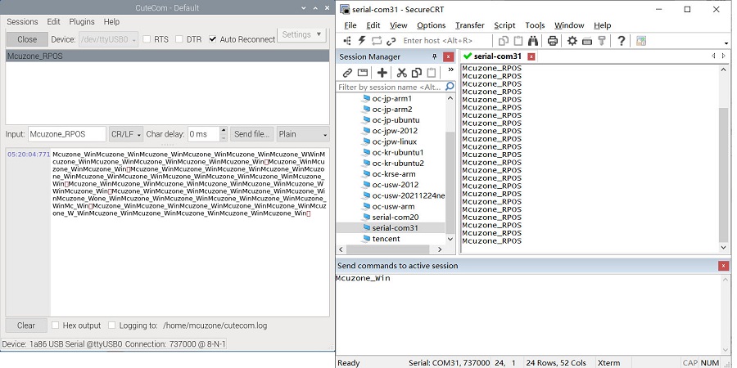
Task: Click the terminal output vertical scrollbar
Action: 724,173
